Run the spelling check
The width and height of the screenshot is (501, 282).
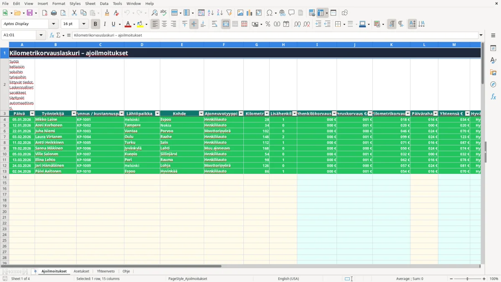click(x=163, y=13)
